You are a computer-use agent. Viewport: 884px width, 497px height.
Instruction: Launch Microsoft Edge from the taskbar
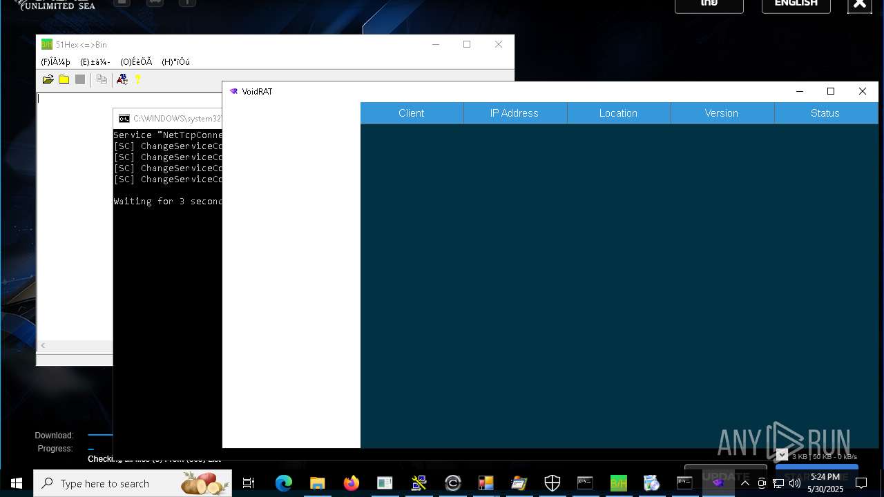click(284, 483)
